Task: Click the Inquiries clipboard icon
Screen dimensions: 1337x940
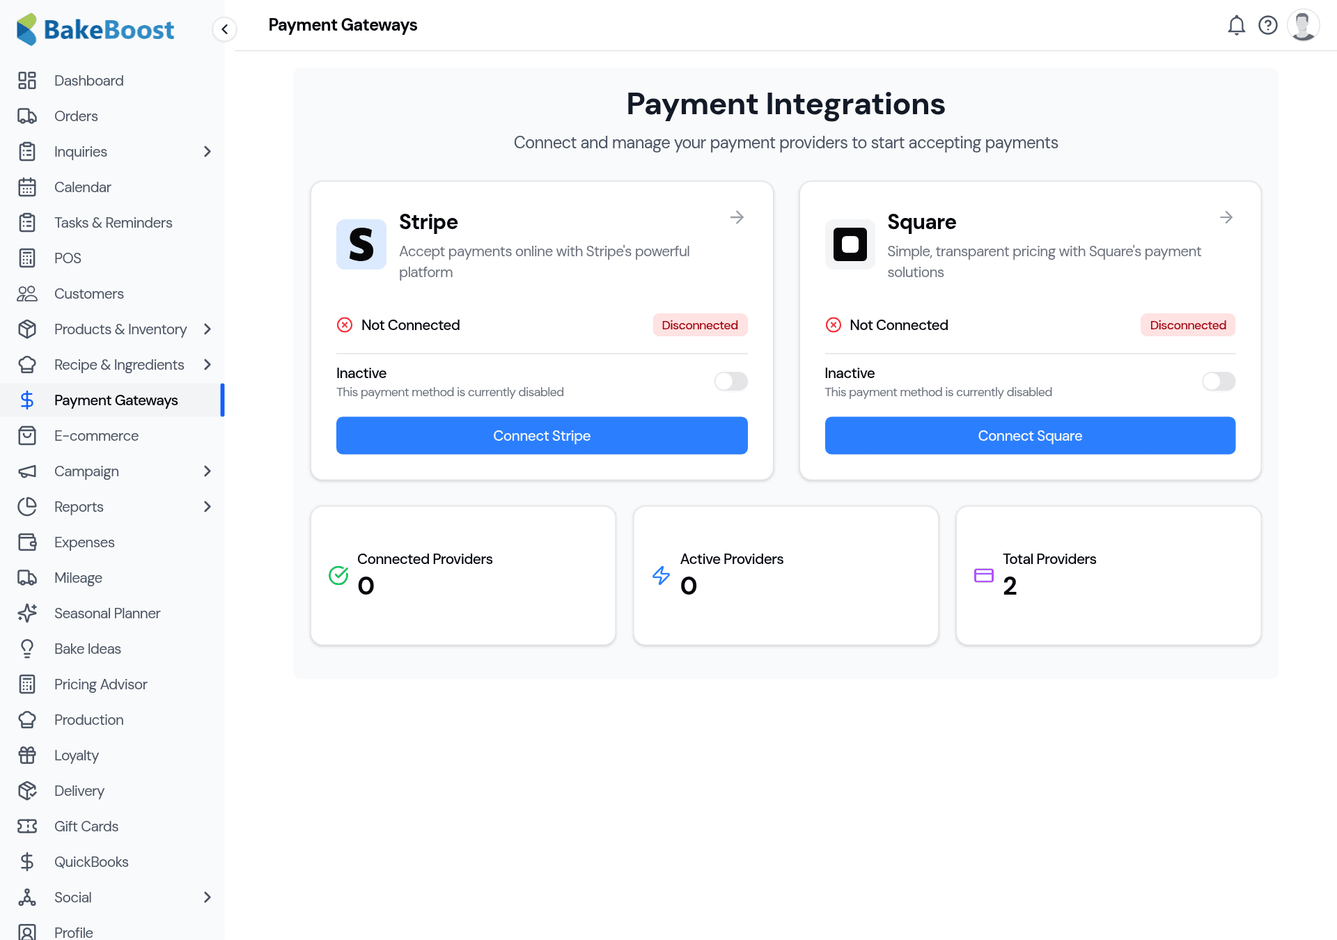Action: click(27, 152)
